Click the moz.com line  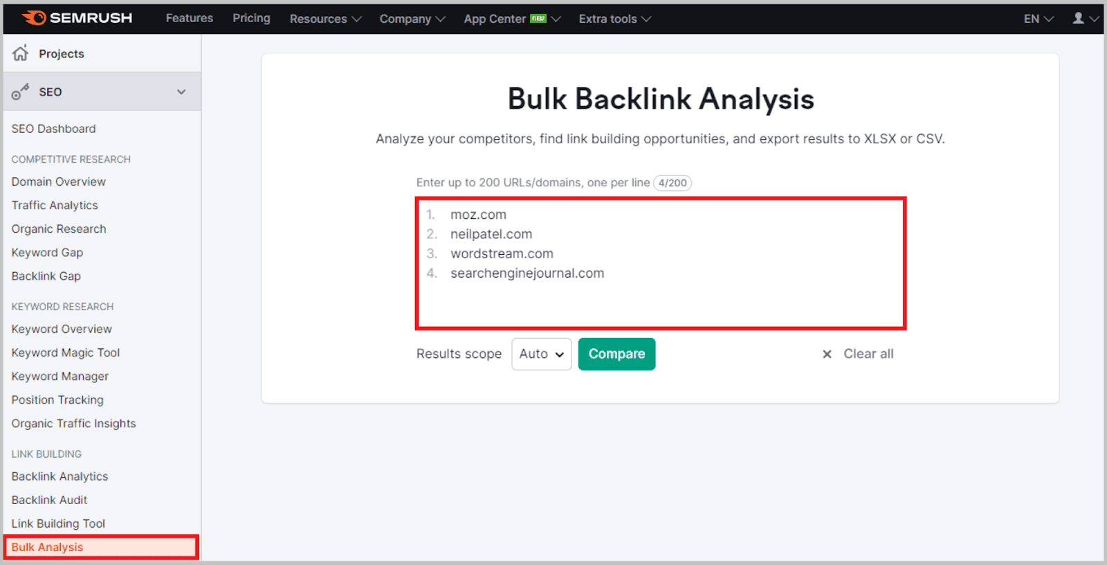478,215
